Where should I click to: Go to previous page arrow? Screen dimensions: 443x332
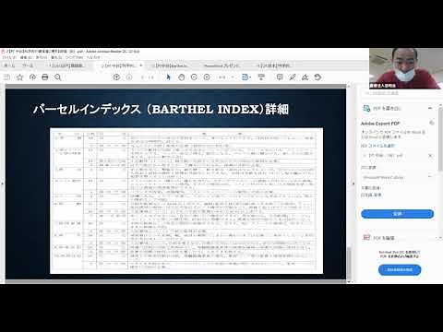pos(116,77)
